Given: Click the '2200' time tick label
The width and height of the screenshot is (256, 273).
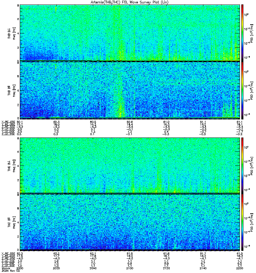Looking at the screenshot, I should [x=240, y=268].
